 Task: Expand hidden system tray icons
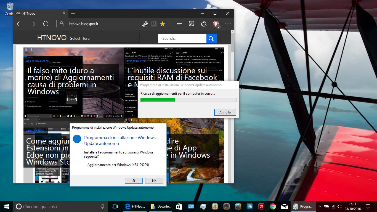[x=320, y=206]
